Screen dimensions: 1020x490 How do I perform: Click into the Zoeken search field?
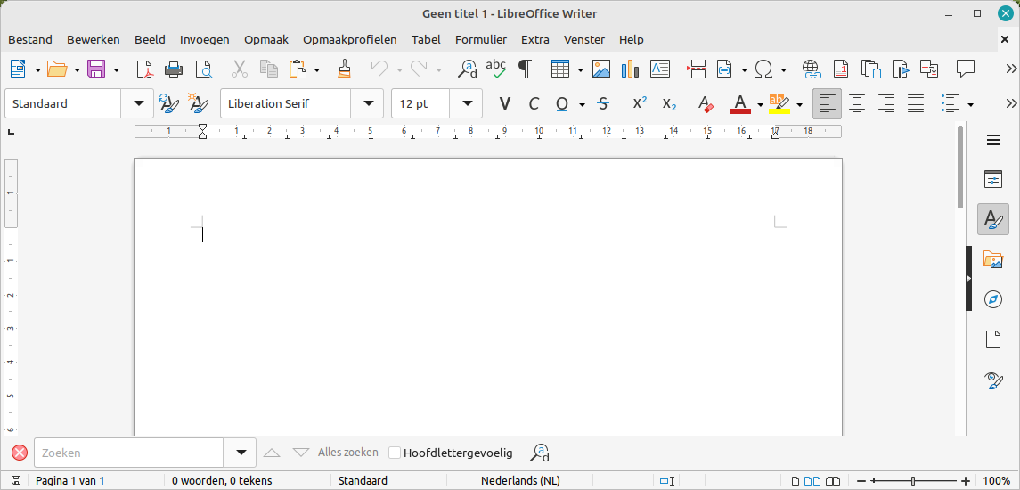point(129,453)
